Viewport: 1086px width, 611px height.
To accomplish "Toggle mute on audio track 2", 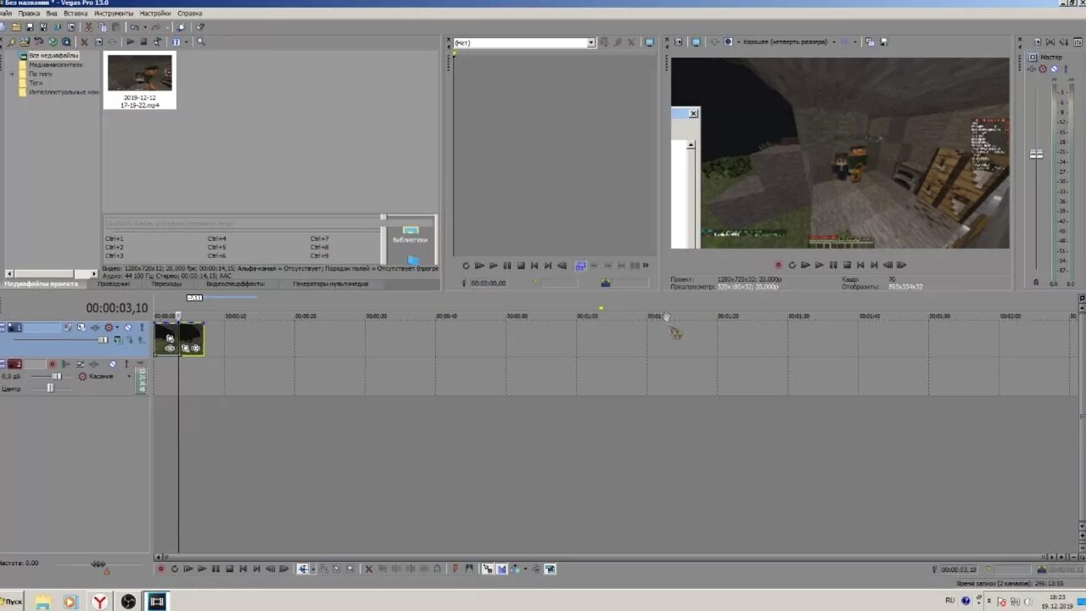I will (112, 364).
